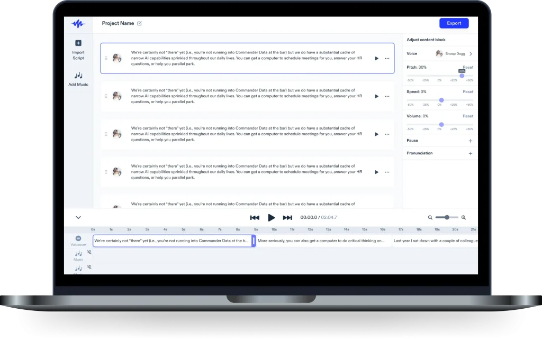Reset the Volume value
Image resolution: width=542 pixels, height=341 pixels.
[x=468, y=116]
